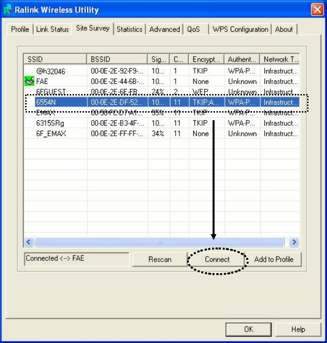The height and width of the screenshot is (343, 327).
Task: Click the connected handshake icon beside FAE
Action: [x=29, y=81]
